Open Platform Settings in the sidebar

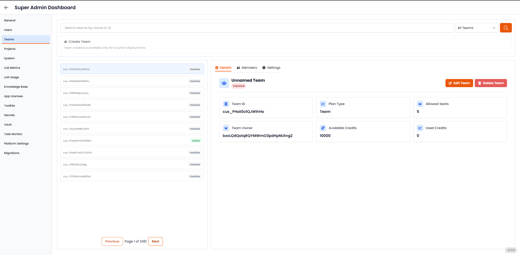[26, 143]
